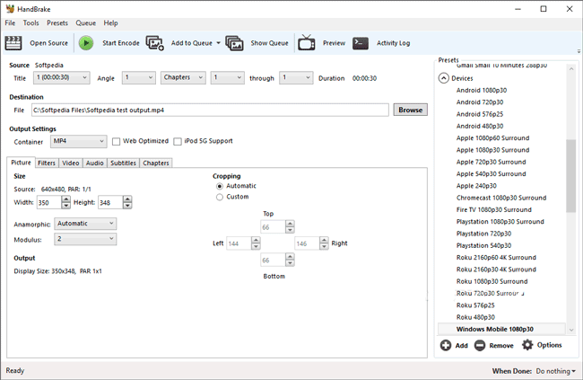Click the Browse button
The image size is (583, 380).
tap(410, 110)
